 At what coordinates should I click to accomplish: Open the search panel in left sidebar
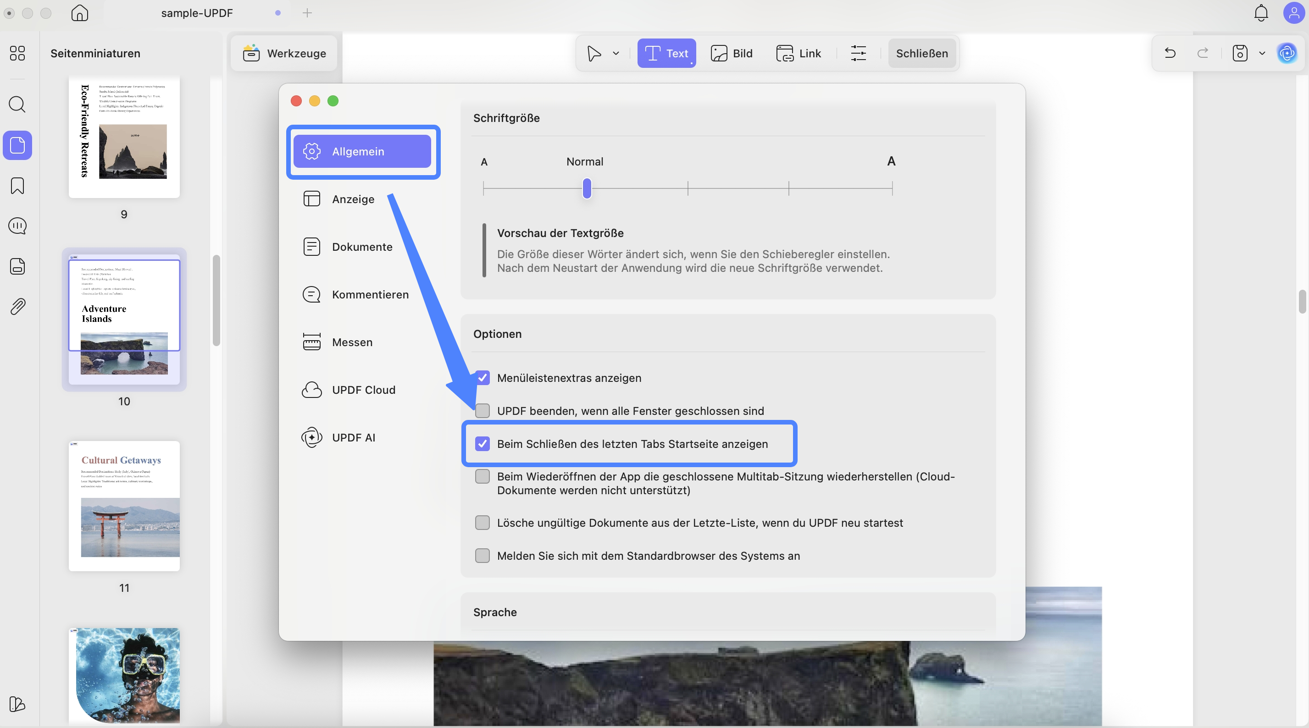click(x=17, y=105)
